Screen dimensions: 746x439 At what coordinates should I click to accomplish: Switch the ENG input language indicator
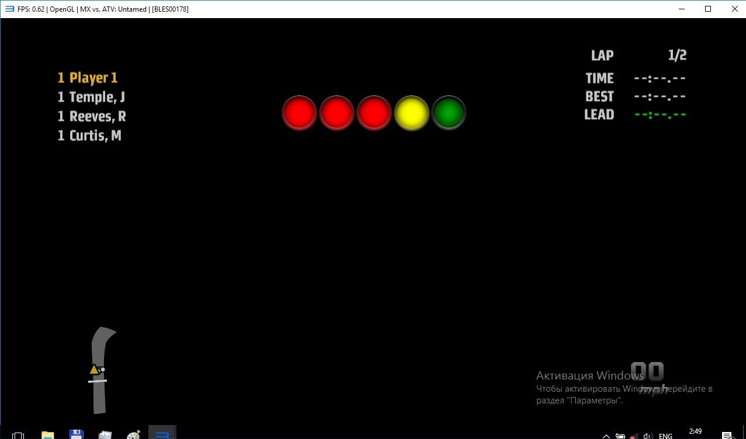click(x=665, y=435)
